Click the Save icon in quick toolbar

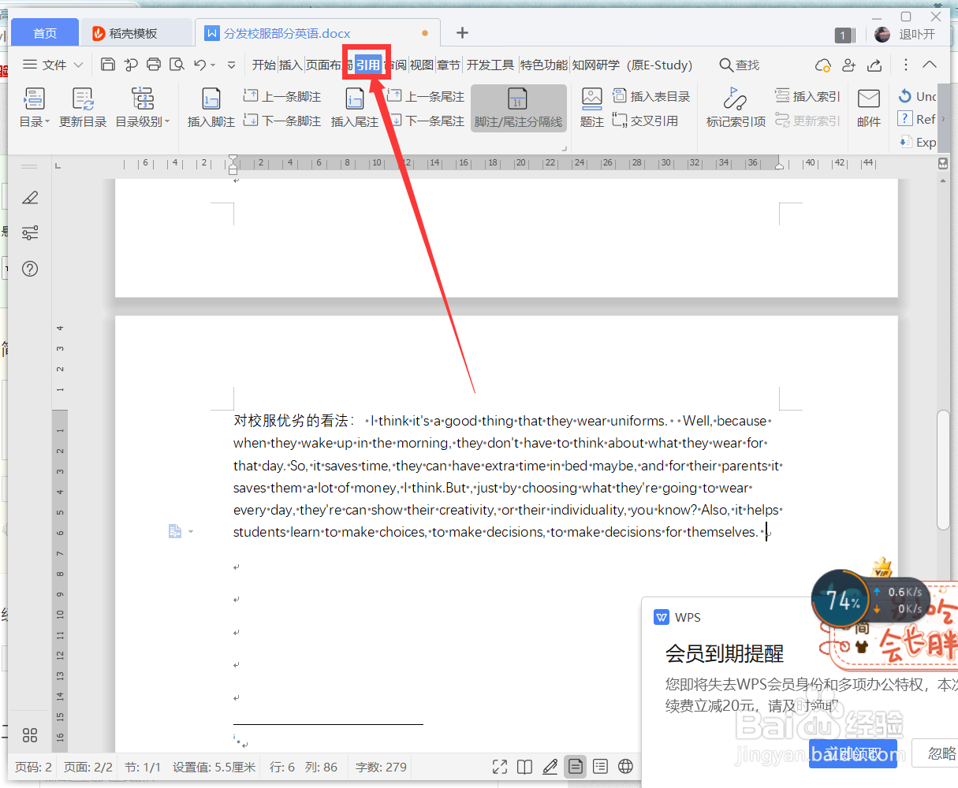pos(108,65)
